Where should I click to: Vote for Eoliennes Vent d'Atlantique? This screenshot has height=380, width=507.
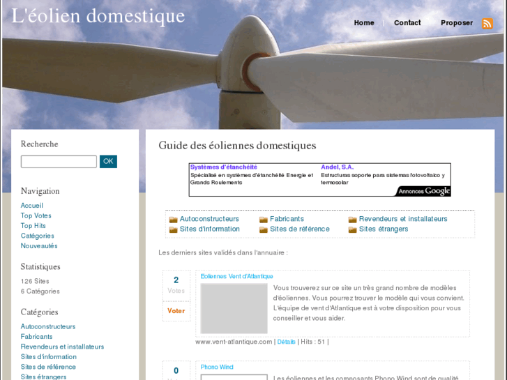(x=176, y=311)
